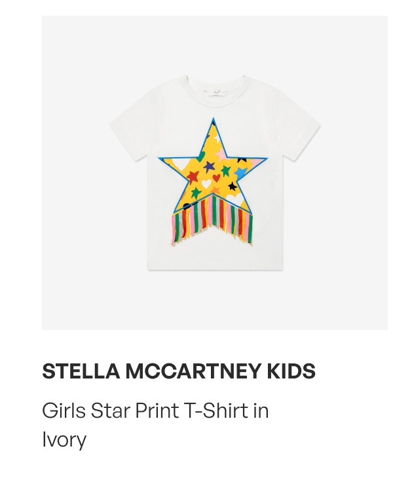Screen dimensions: 393x478
Task: Click the blue star on right star arm
Action: point(241,172)
